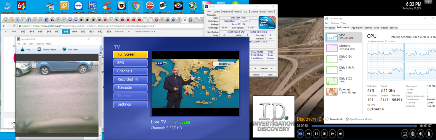The height and width of the screenshot is (140, 436).
Task: Open Schedule in TV menu
Action: tap(130, 88)
